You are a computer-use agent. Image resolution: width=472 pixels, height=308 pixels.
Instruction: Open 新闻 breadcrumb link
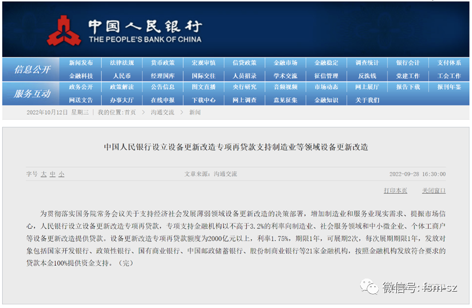195,112
